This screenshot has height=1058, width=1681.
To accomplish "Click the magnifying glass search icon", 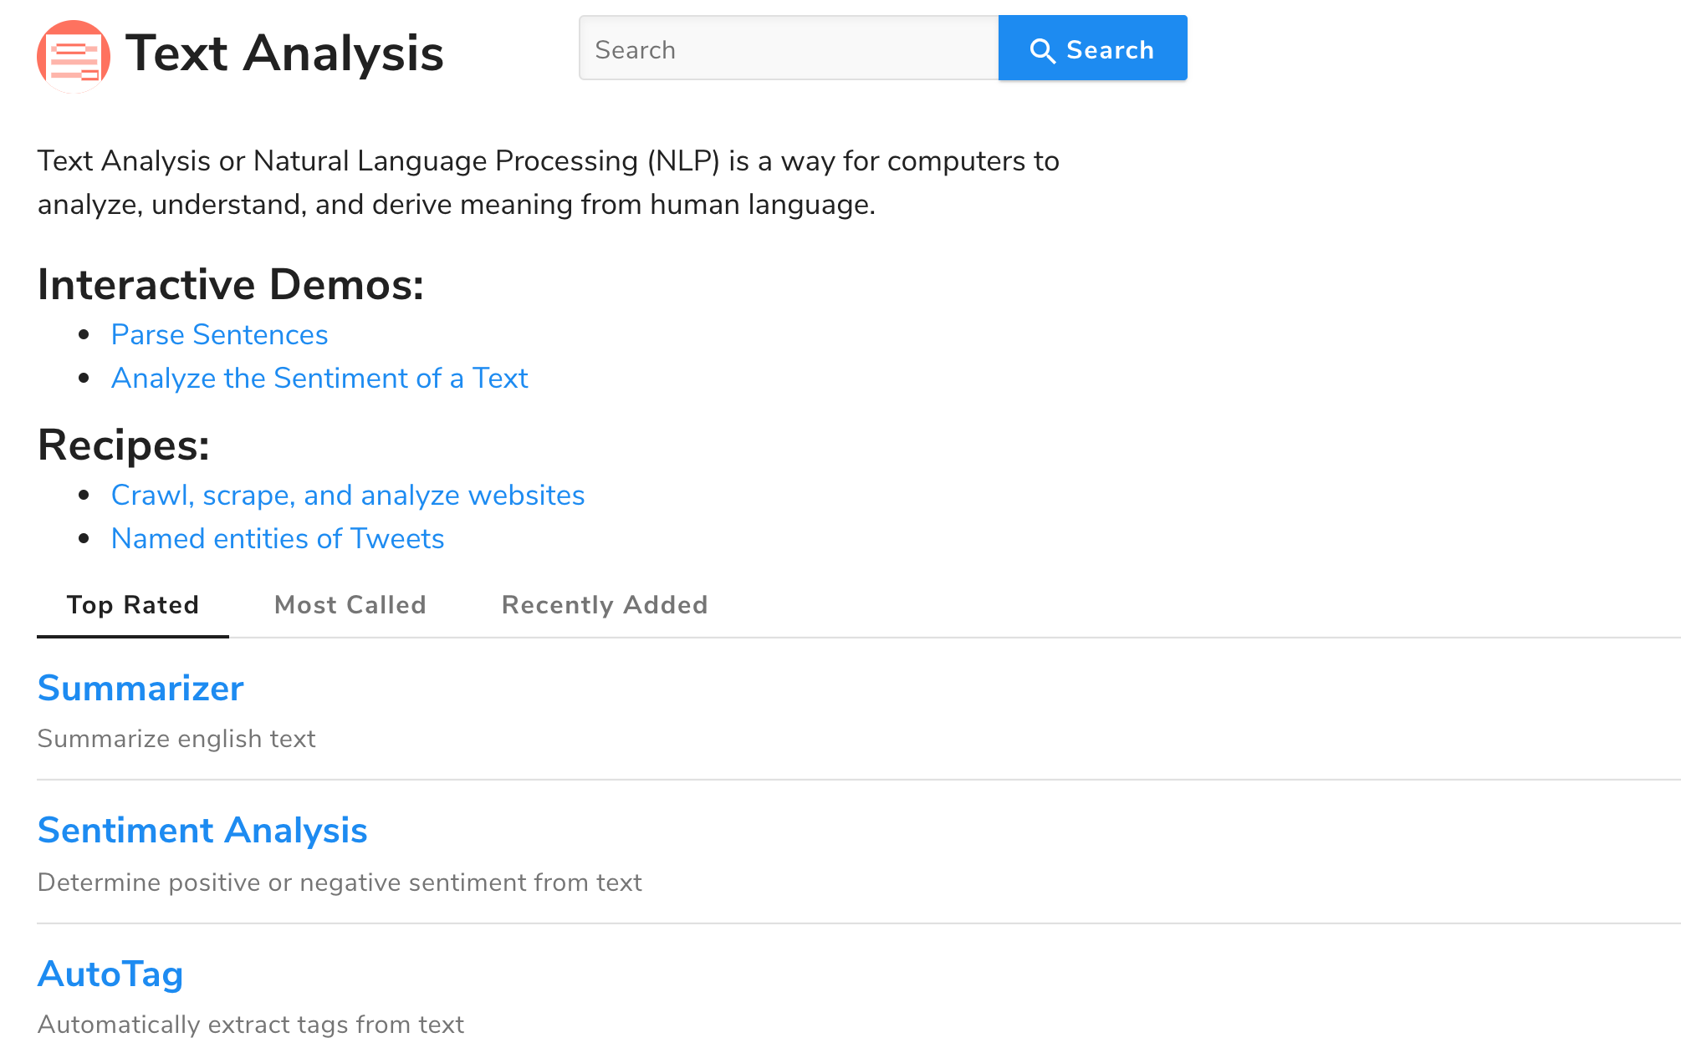I will [x=1042, y=51].
